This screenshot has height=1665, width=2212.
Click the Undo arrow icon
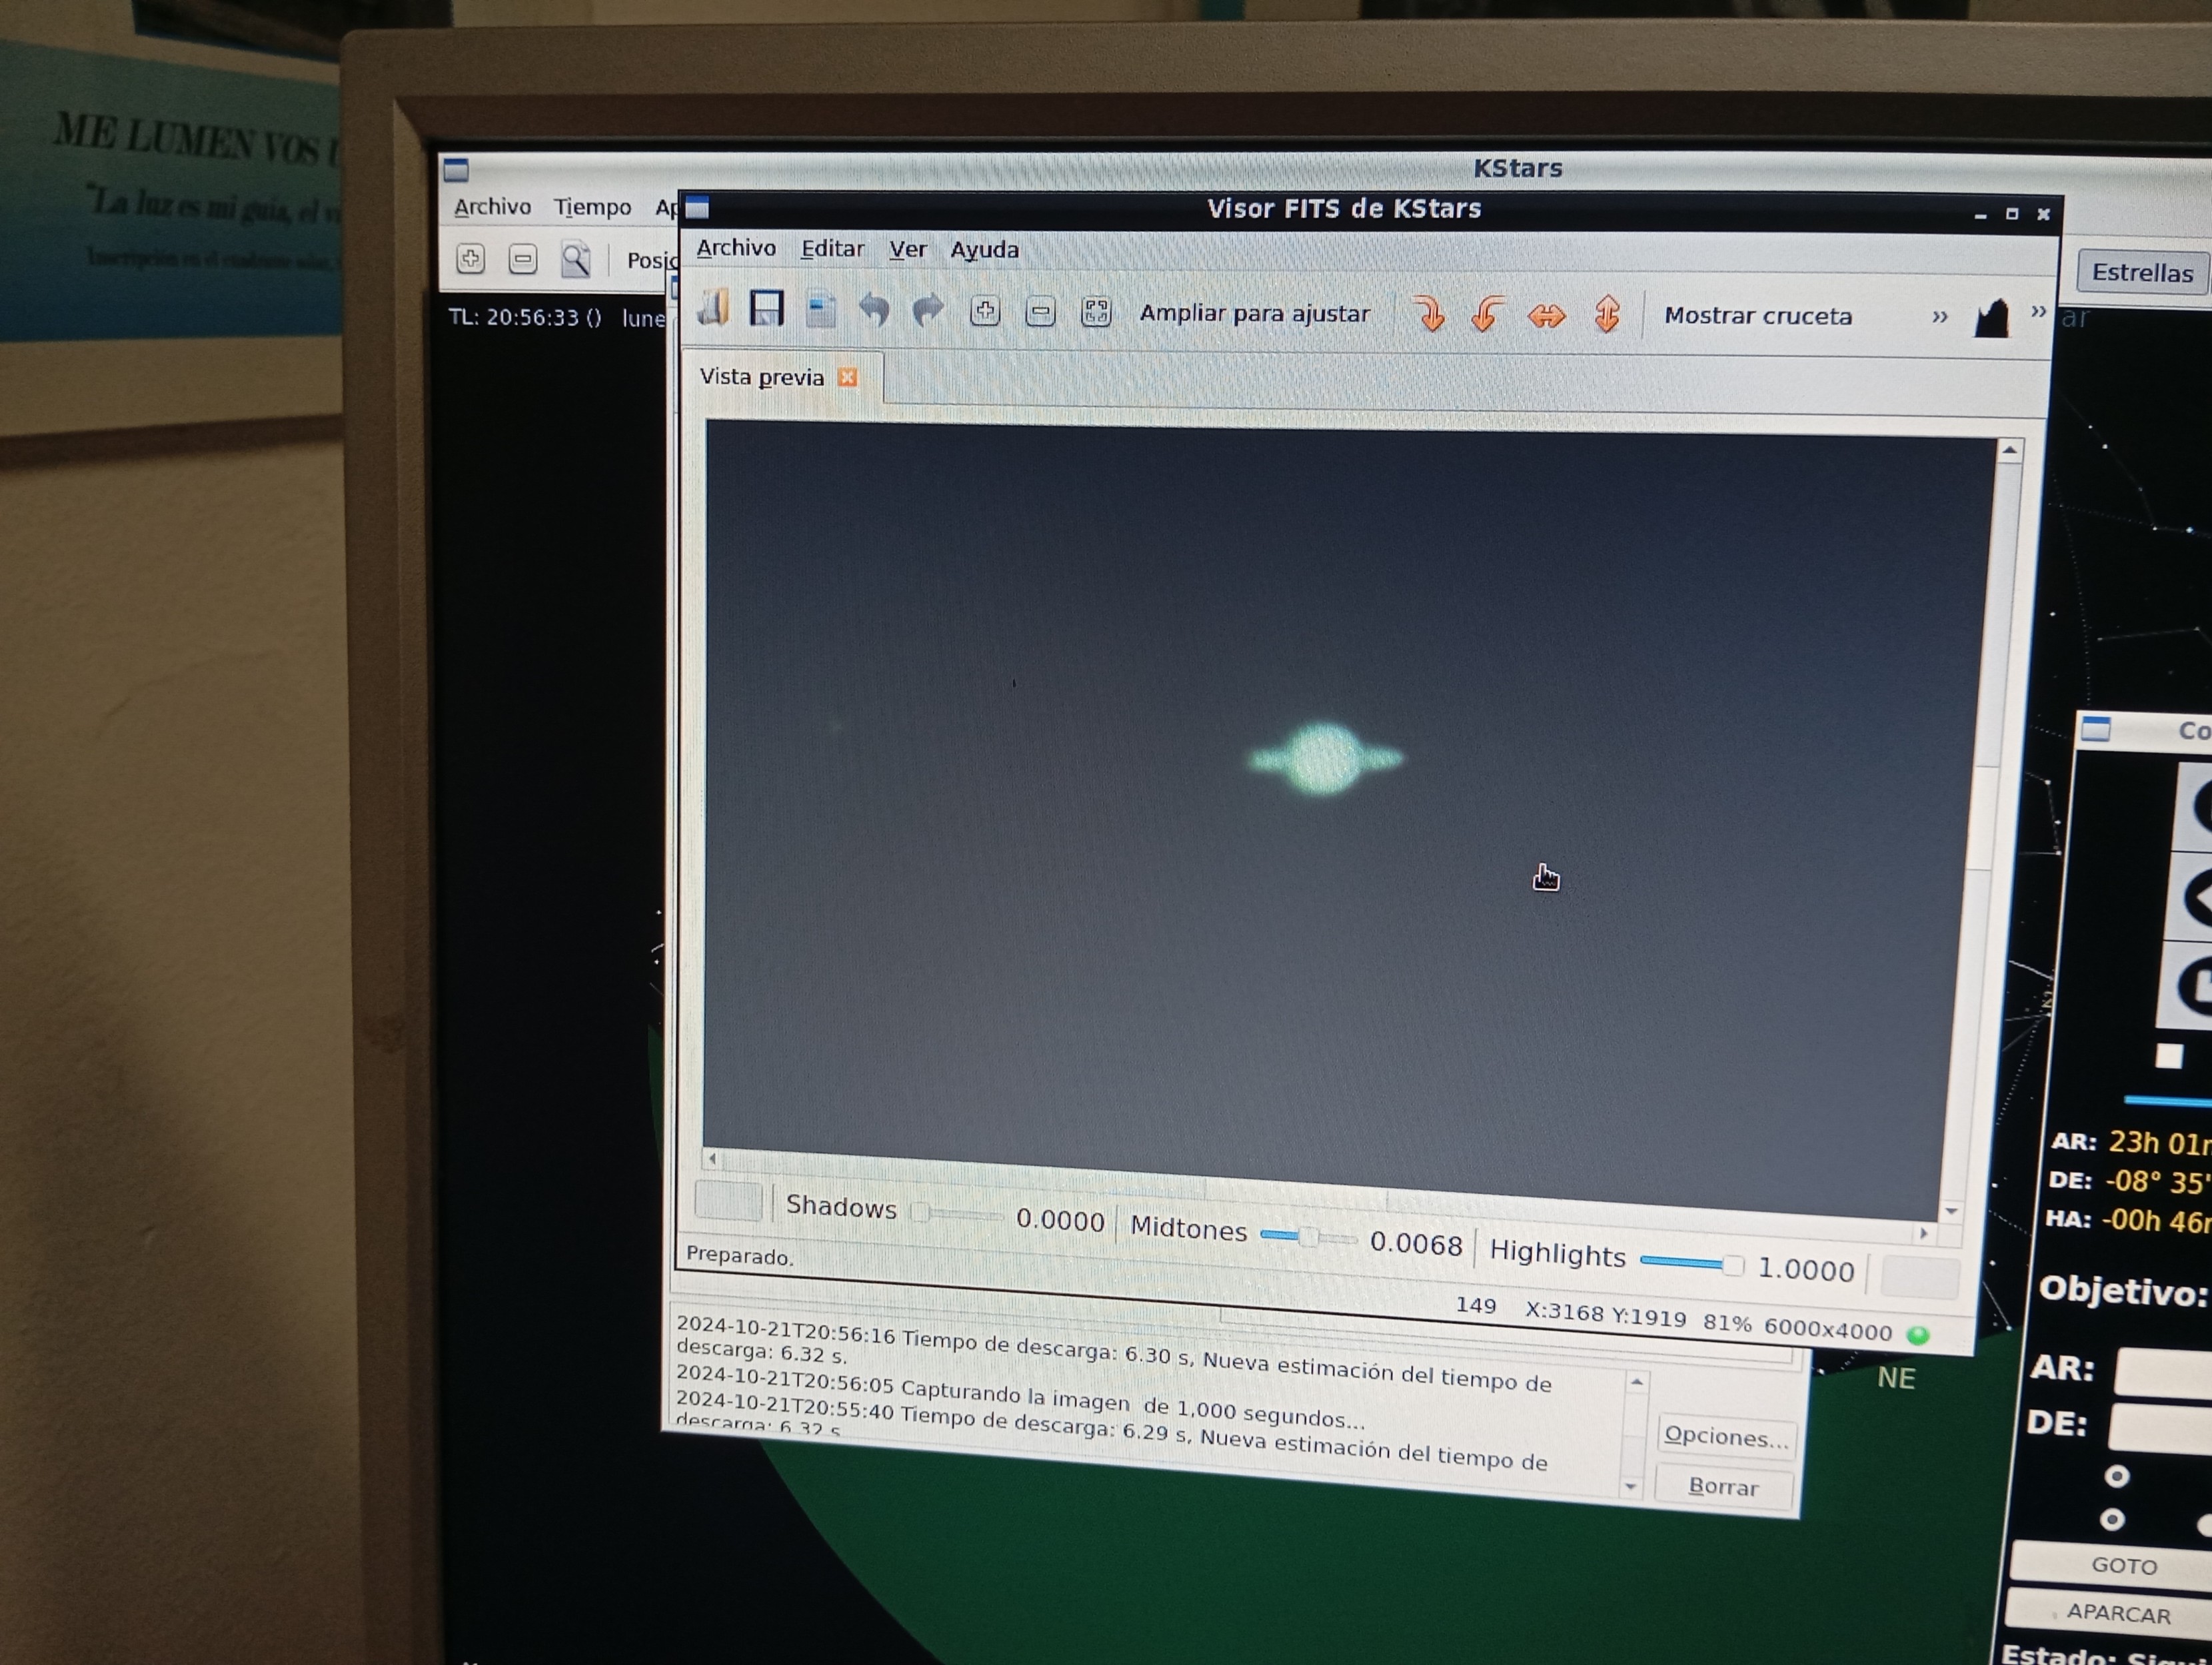875,311
